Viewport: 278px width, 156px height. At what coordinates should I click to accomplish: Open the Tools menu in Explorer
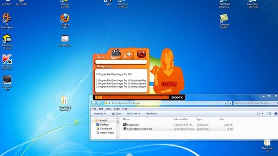point(116,109)
